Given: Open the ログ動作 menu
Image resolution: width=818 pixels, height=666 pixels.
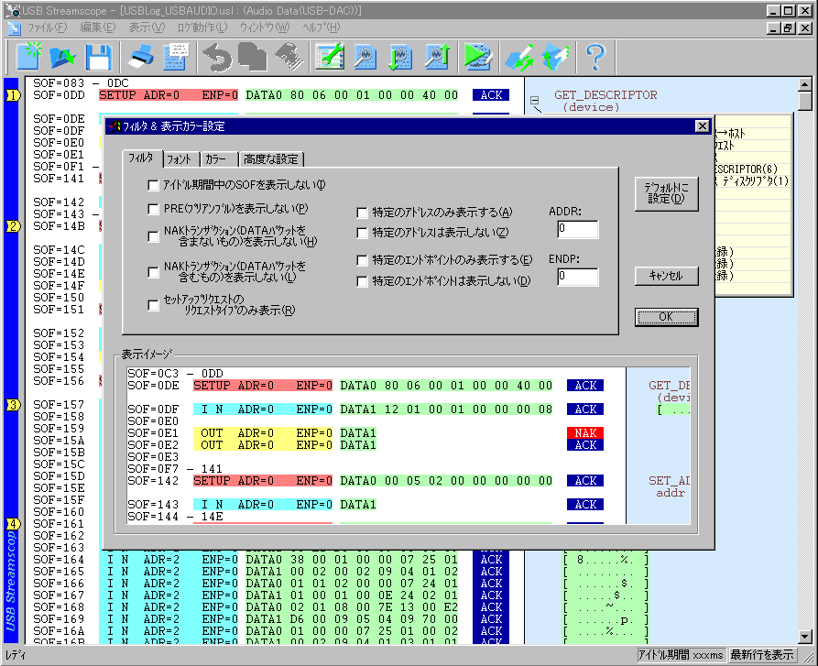Looking at the screenshot, I should click(x=202, y=27).
